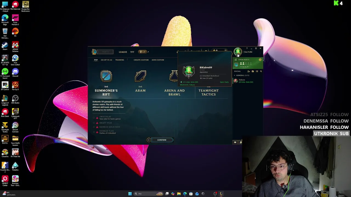Viewport: 351px width, 197px height.
Task: Add a friend in the Social panel
Action: [249, 71]
